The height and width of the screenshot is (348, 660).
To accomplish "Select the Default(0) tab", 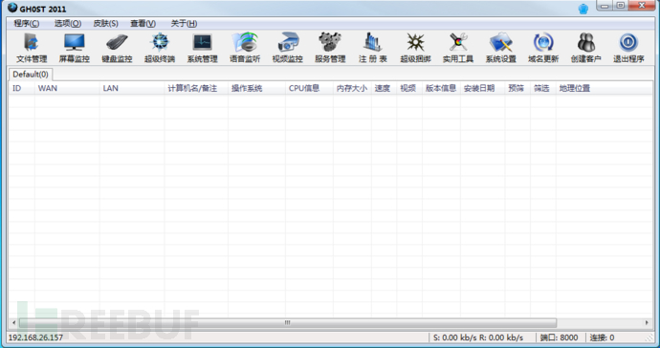I will click(31, 75).
